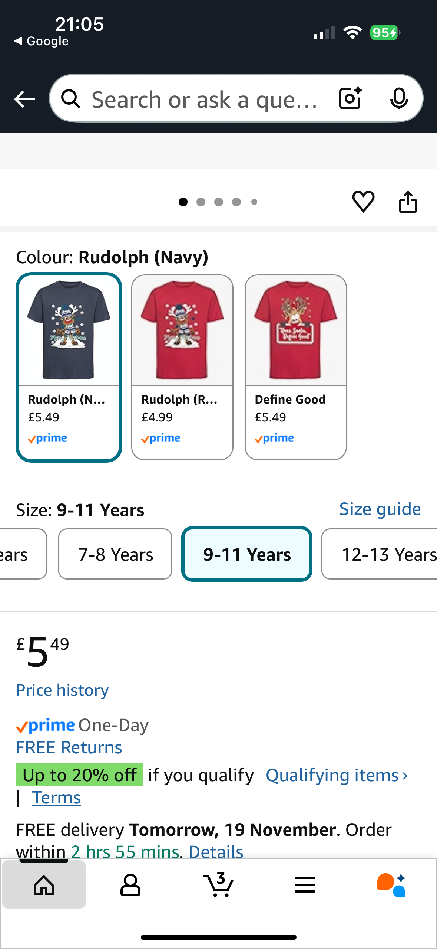Screen dimensions: 437x949
Task: Expand Qualifying items chevron link
Action: [x=337, y=775]
